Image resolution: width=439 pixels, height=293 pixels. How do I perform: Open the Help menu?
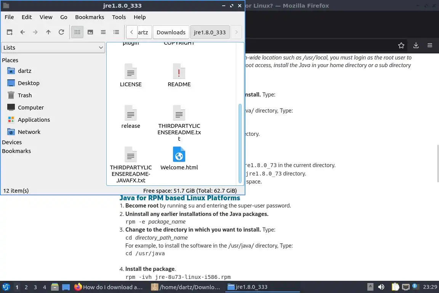139,17
